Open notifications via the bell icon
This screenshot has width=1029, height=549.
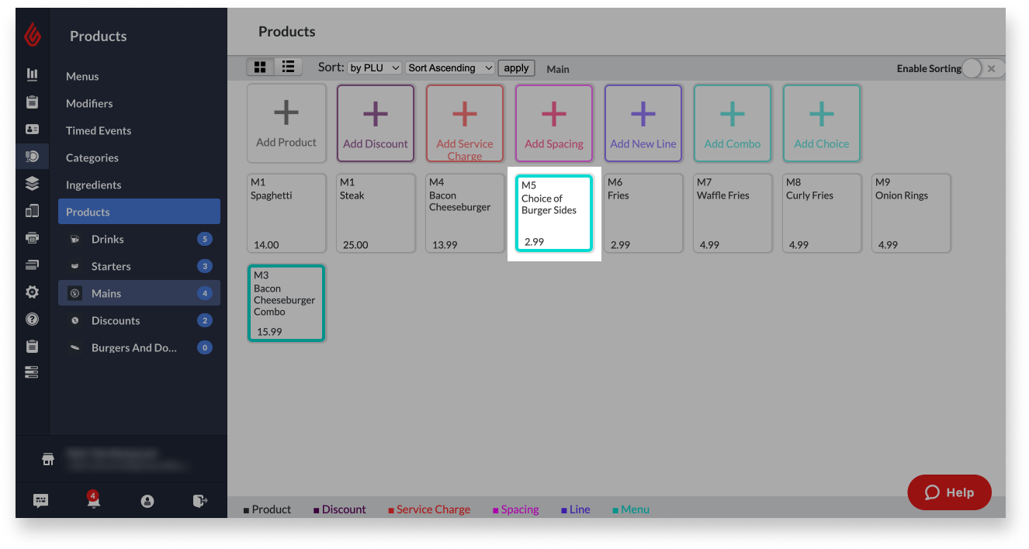(x=93, y=500)
